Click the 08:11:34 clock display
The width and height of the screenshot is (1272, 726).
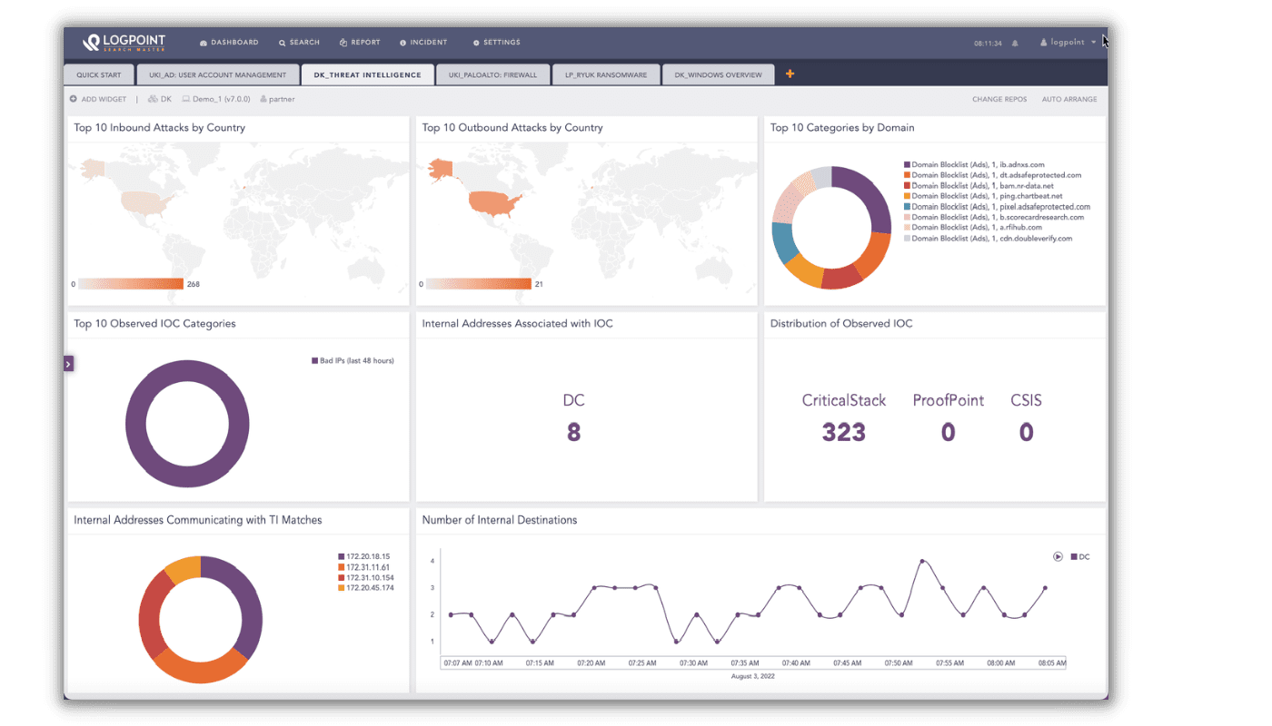pyautogui.click(x=988, y=43)
